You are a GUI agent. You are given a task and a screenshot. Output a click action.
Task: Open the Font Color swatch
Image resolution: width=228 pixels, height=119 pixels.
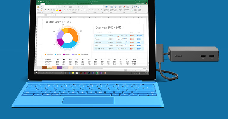(x=60, y=10)
